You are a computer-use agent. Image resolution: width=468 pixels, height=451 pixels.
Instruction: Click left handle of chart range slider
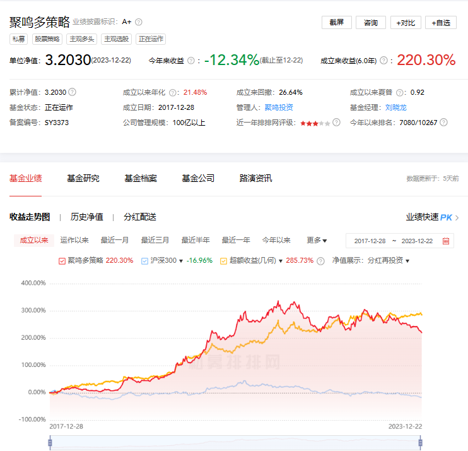(50, 443)
